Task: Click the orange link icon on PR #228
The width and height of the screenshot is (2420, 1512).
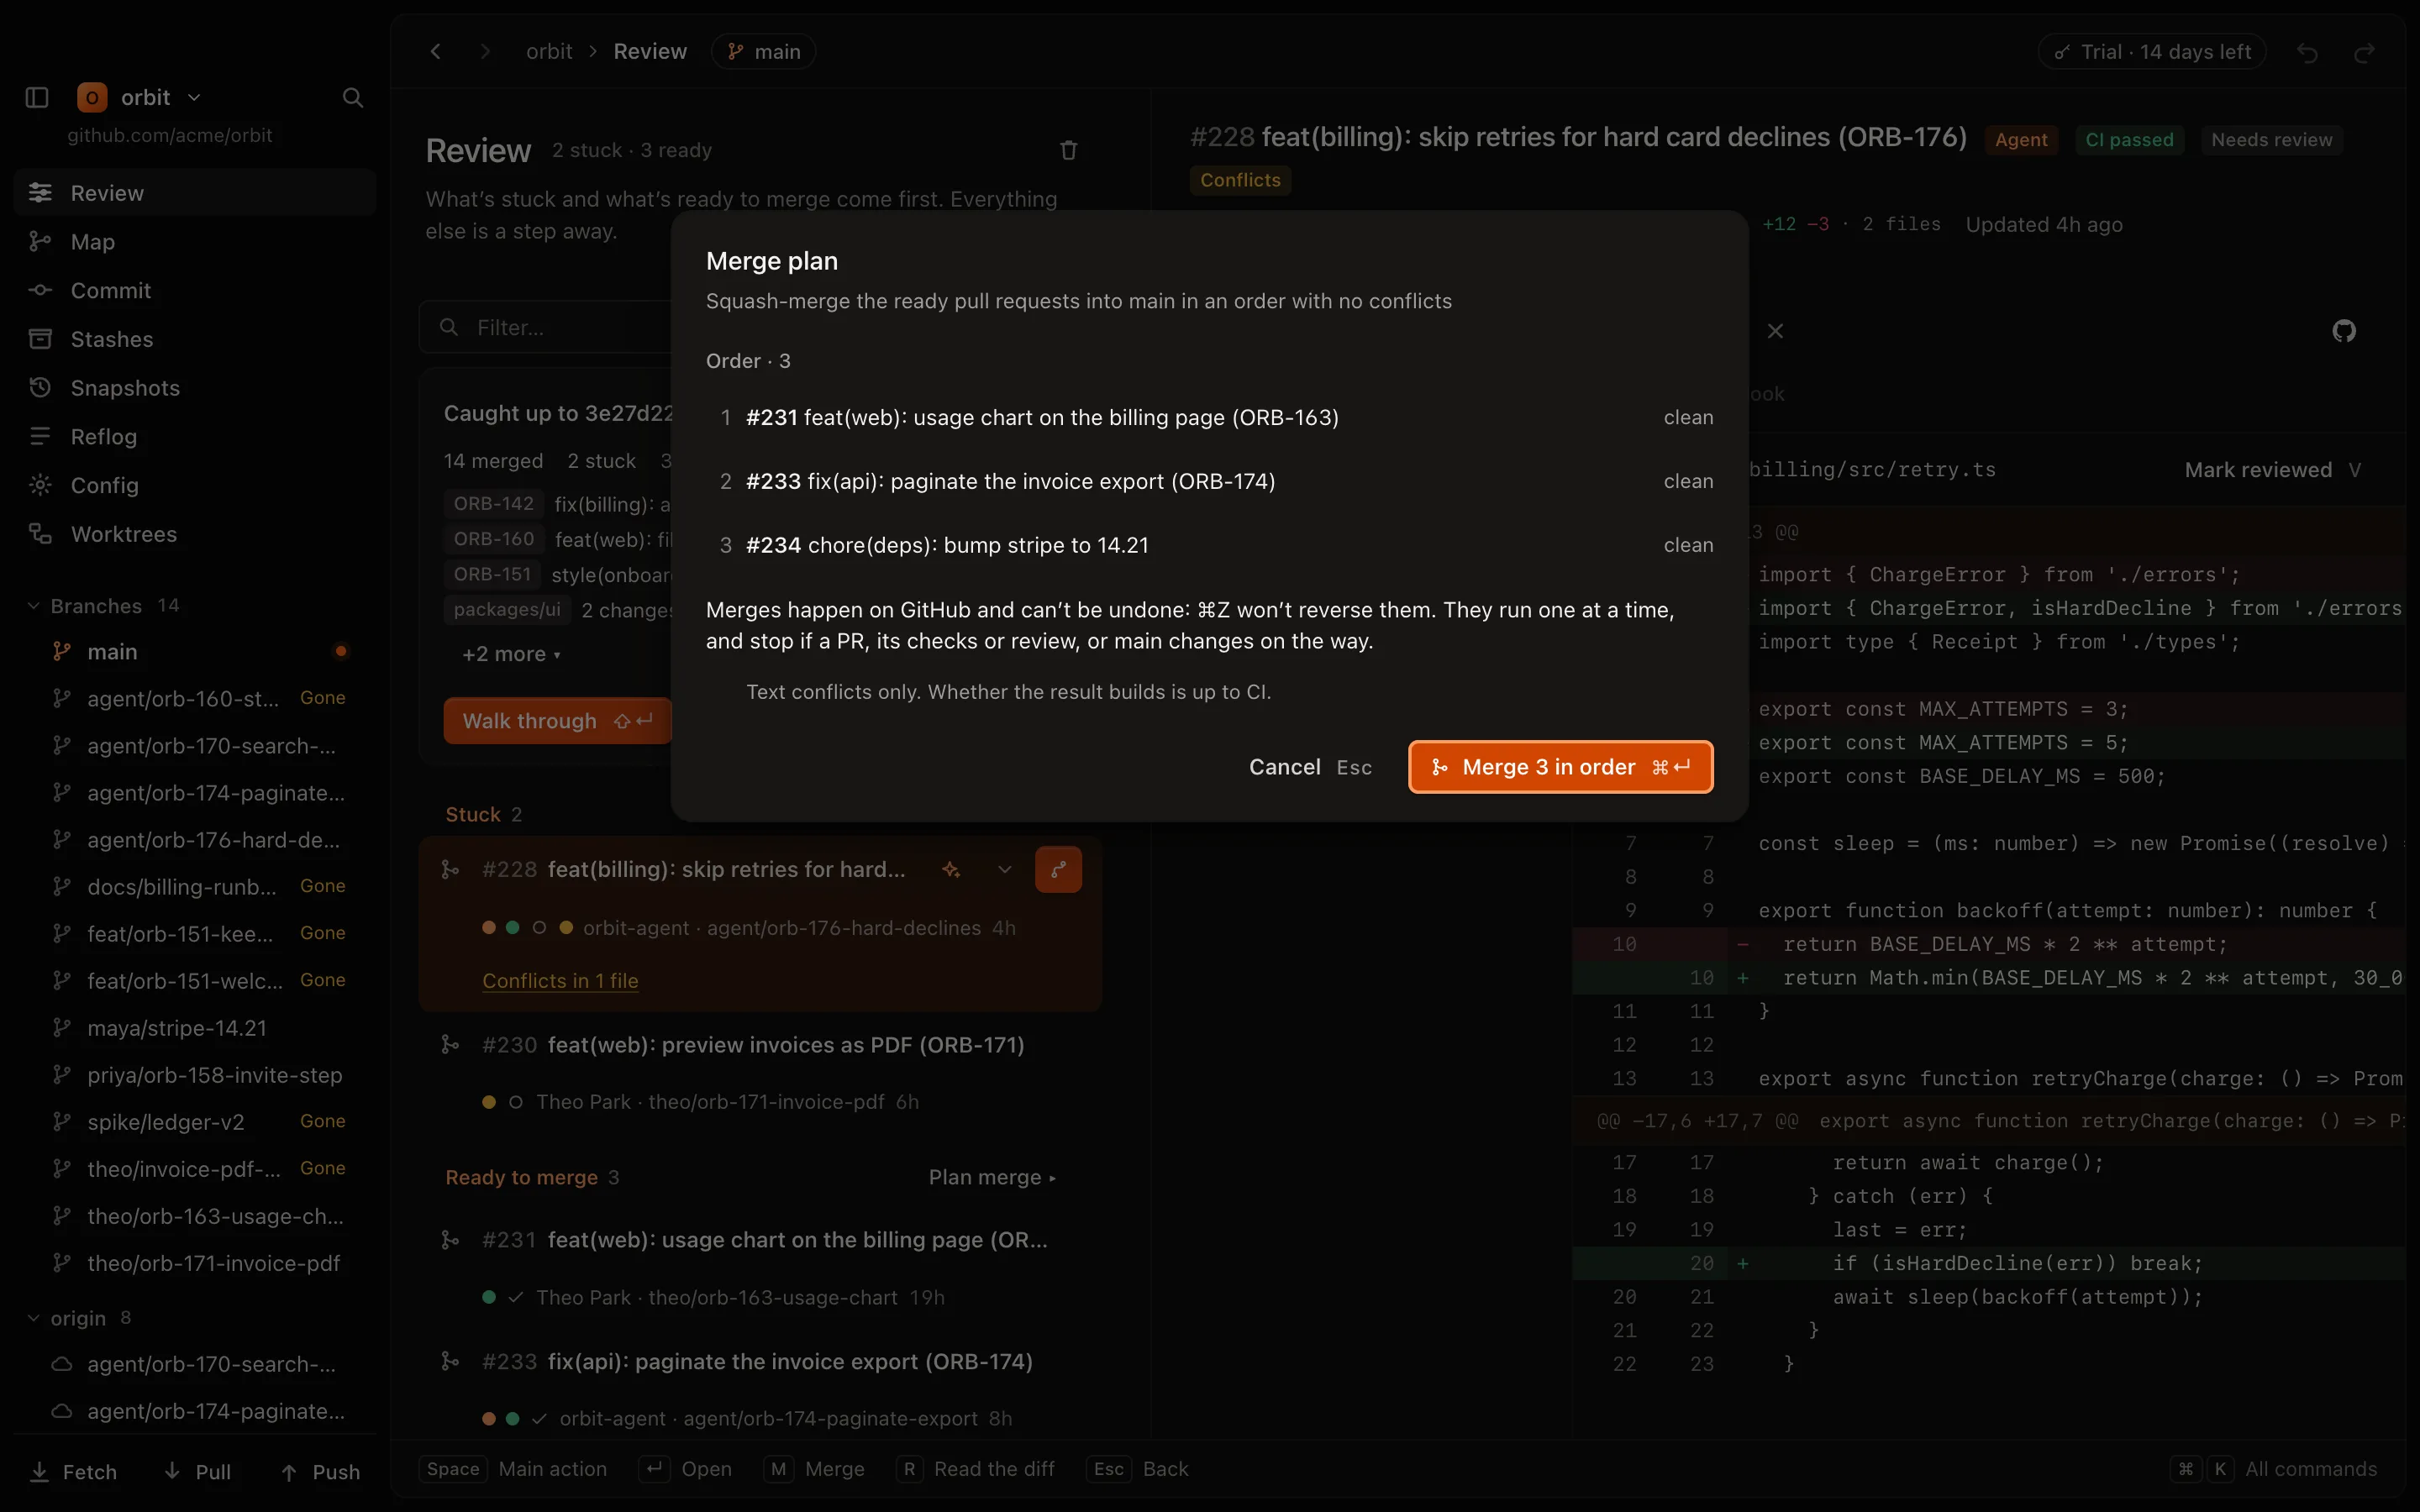Action: 1058,869
